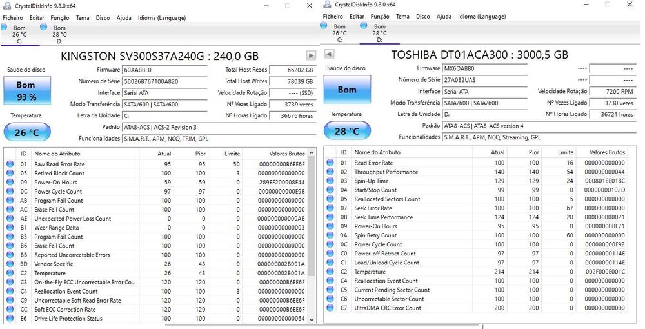Click 28 °C temperature button
This screenshot has width=645, height=329.
click(x=347, y=131)
